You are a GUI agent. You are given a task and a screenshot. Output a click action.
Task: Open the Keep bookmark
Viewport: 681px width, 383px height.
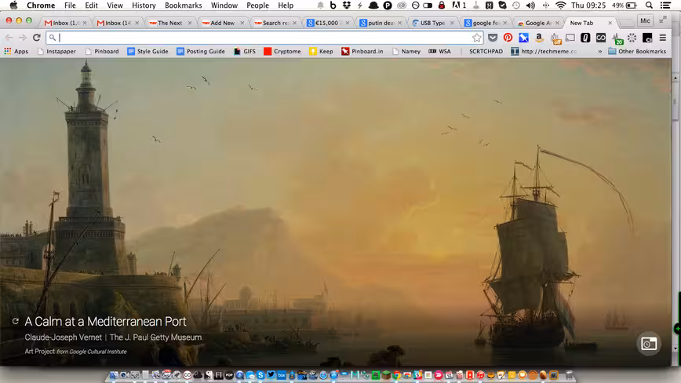tap(321, 51)
